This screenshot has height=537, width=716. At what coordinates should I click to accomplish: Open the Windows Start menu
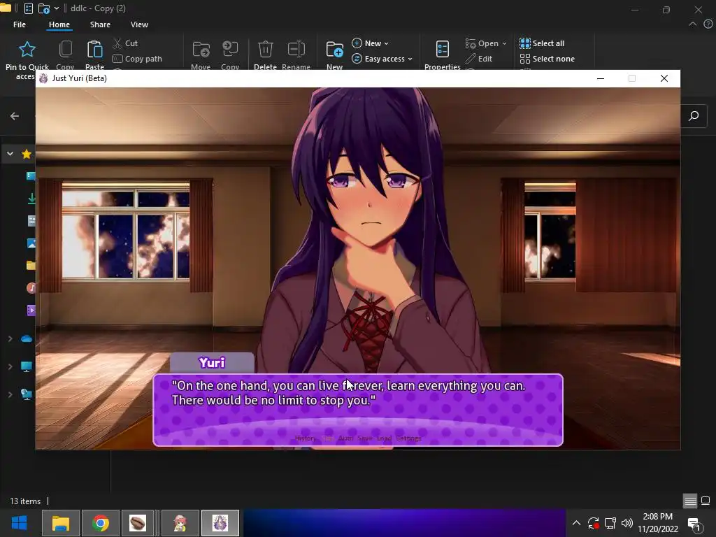coord(19,523)
